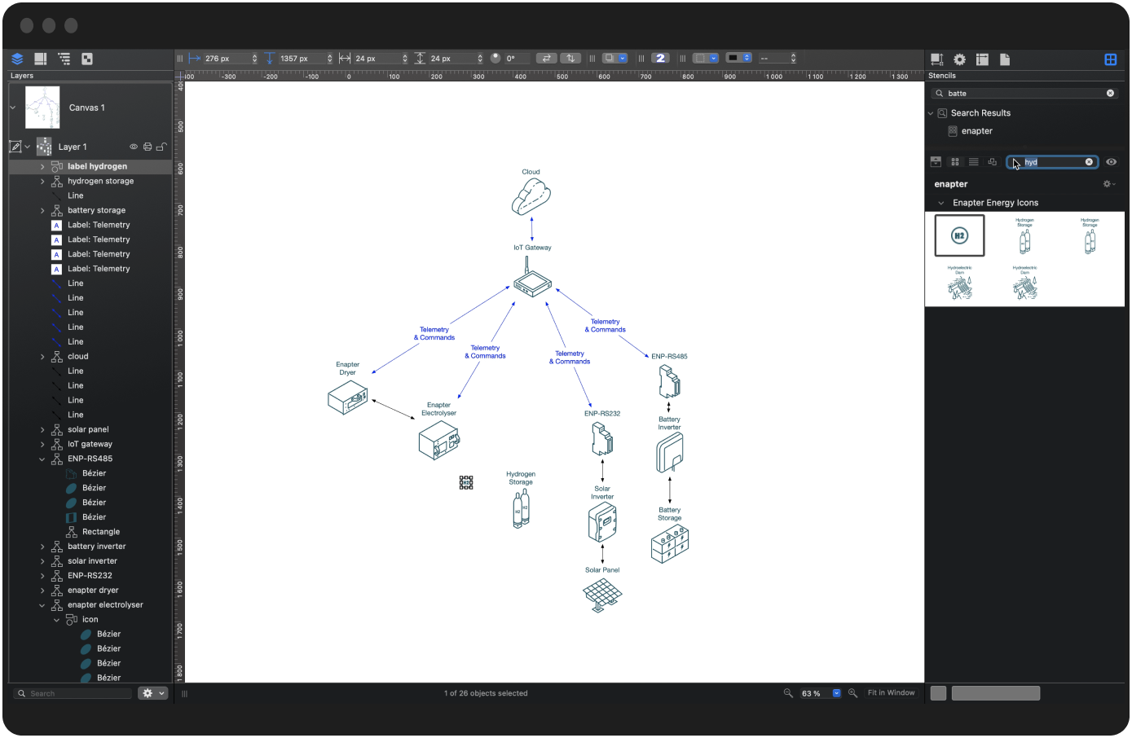
Task: Toggle Layer 1 lock
Action: point(161,147)
